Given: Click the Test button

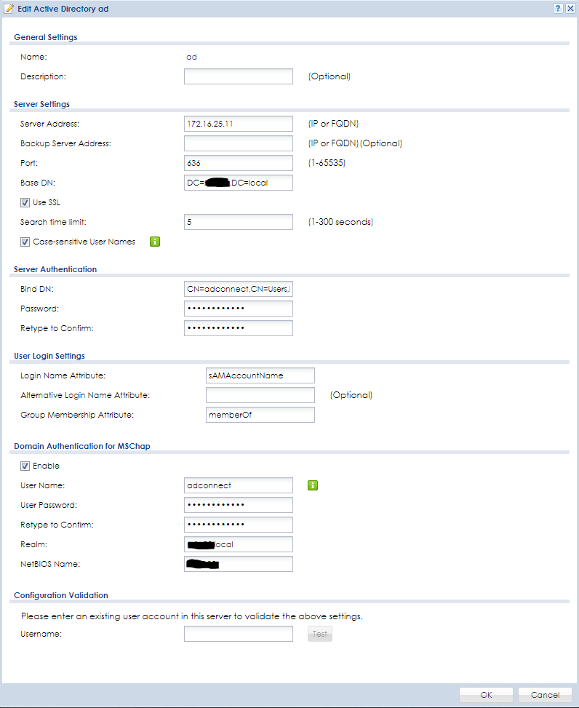Looking at the screenshot, I should coord(320,634).
